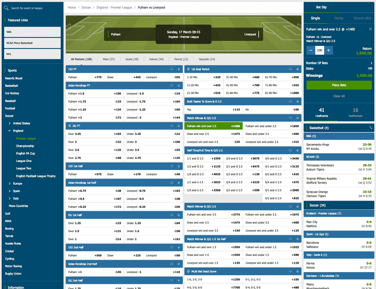
Task: Favorite the 1X2 FT market star
Action: pos(179,69)
